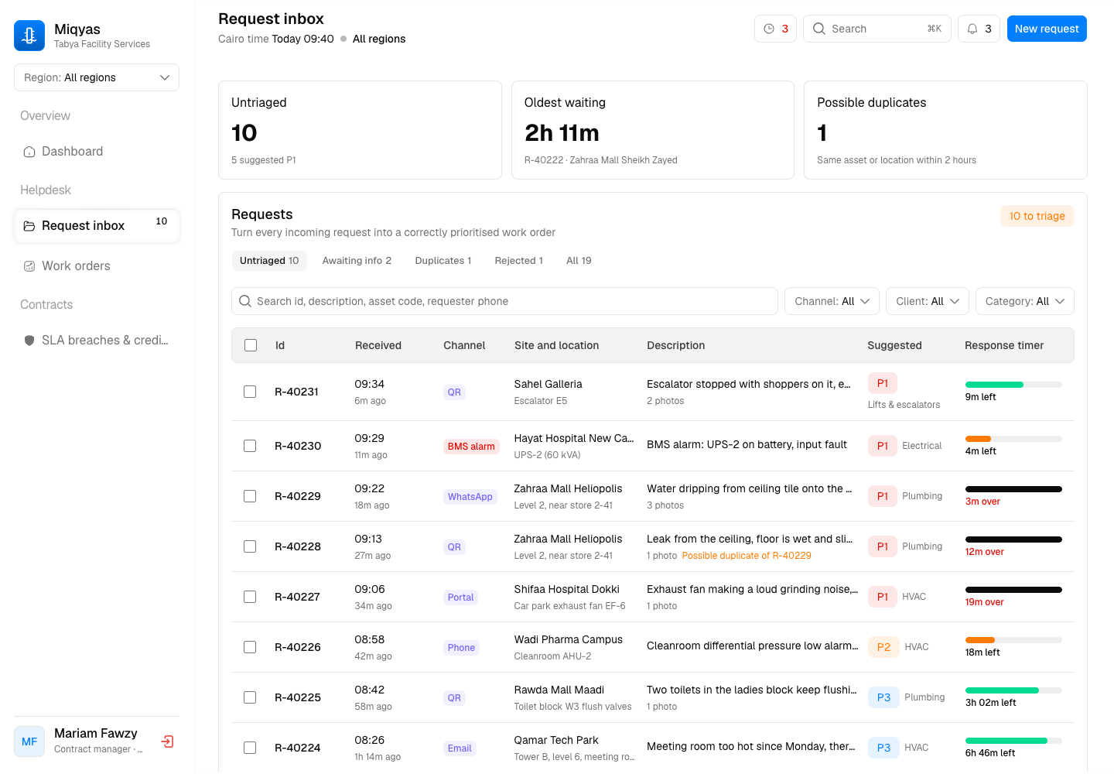Click the MF user avatar
This screenshot has height=774, width=1114.
pos(29,741)
